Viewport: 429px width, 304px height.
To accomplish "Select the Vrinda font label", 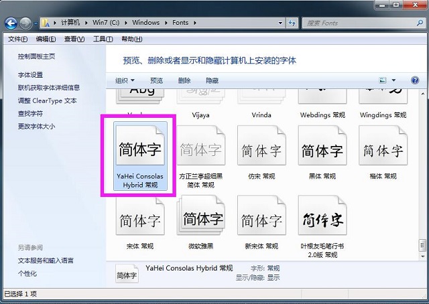I will (x=261, y=115).
